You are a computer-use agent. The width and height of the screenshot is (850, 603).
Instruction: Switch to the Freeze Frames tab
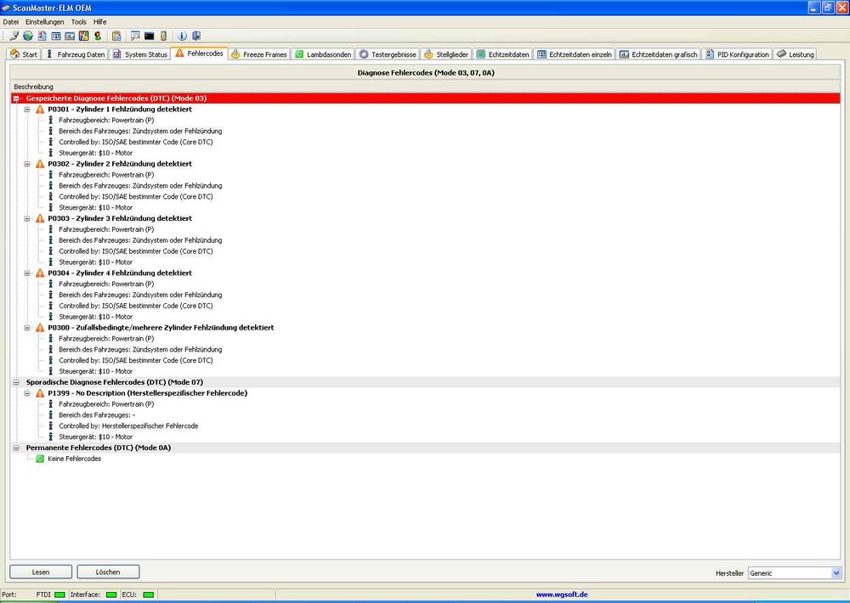[x=258, y=54]
